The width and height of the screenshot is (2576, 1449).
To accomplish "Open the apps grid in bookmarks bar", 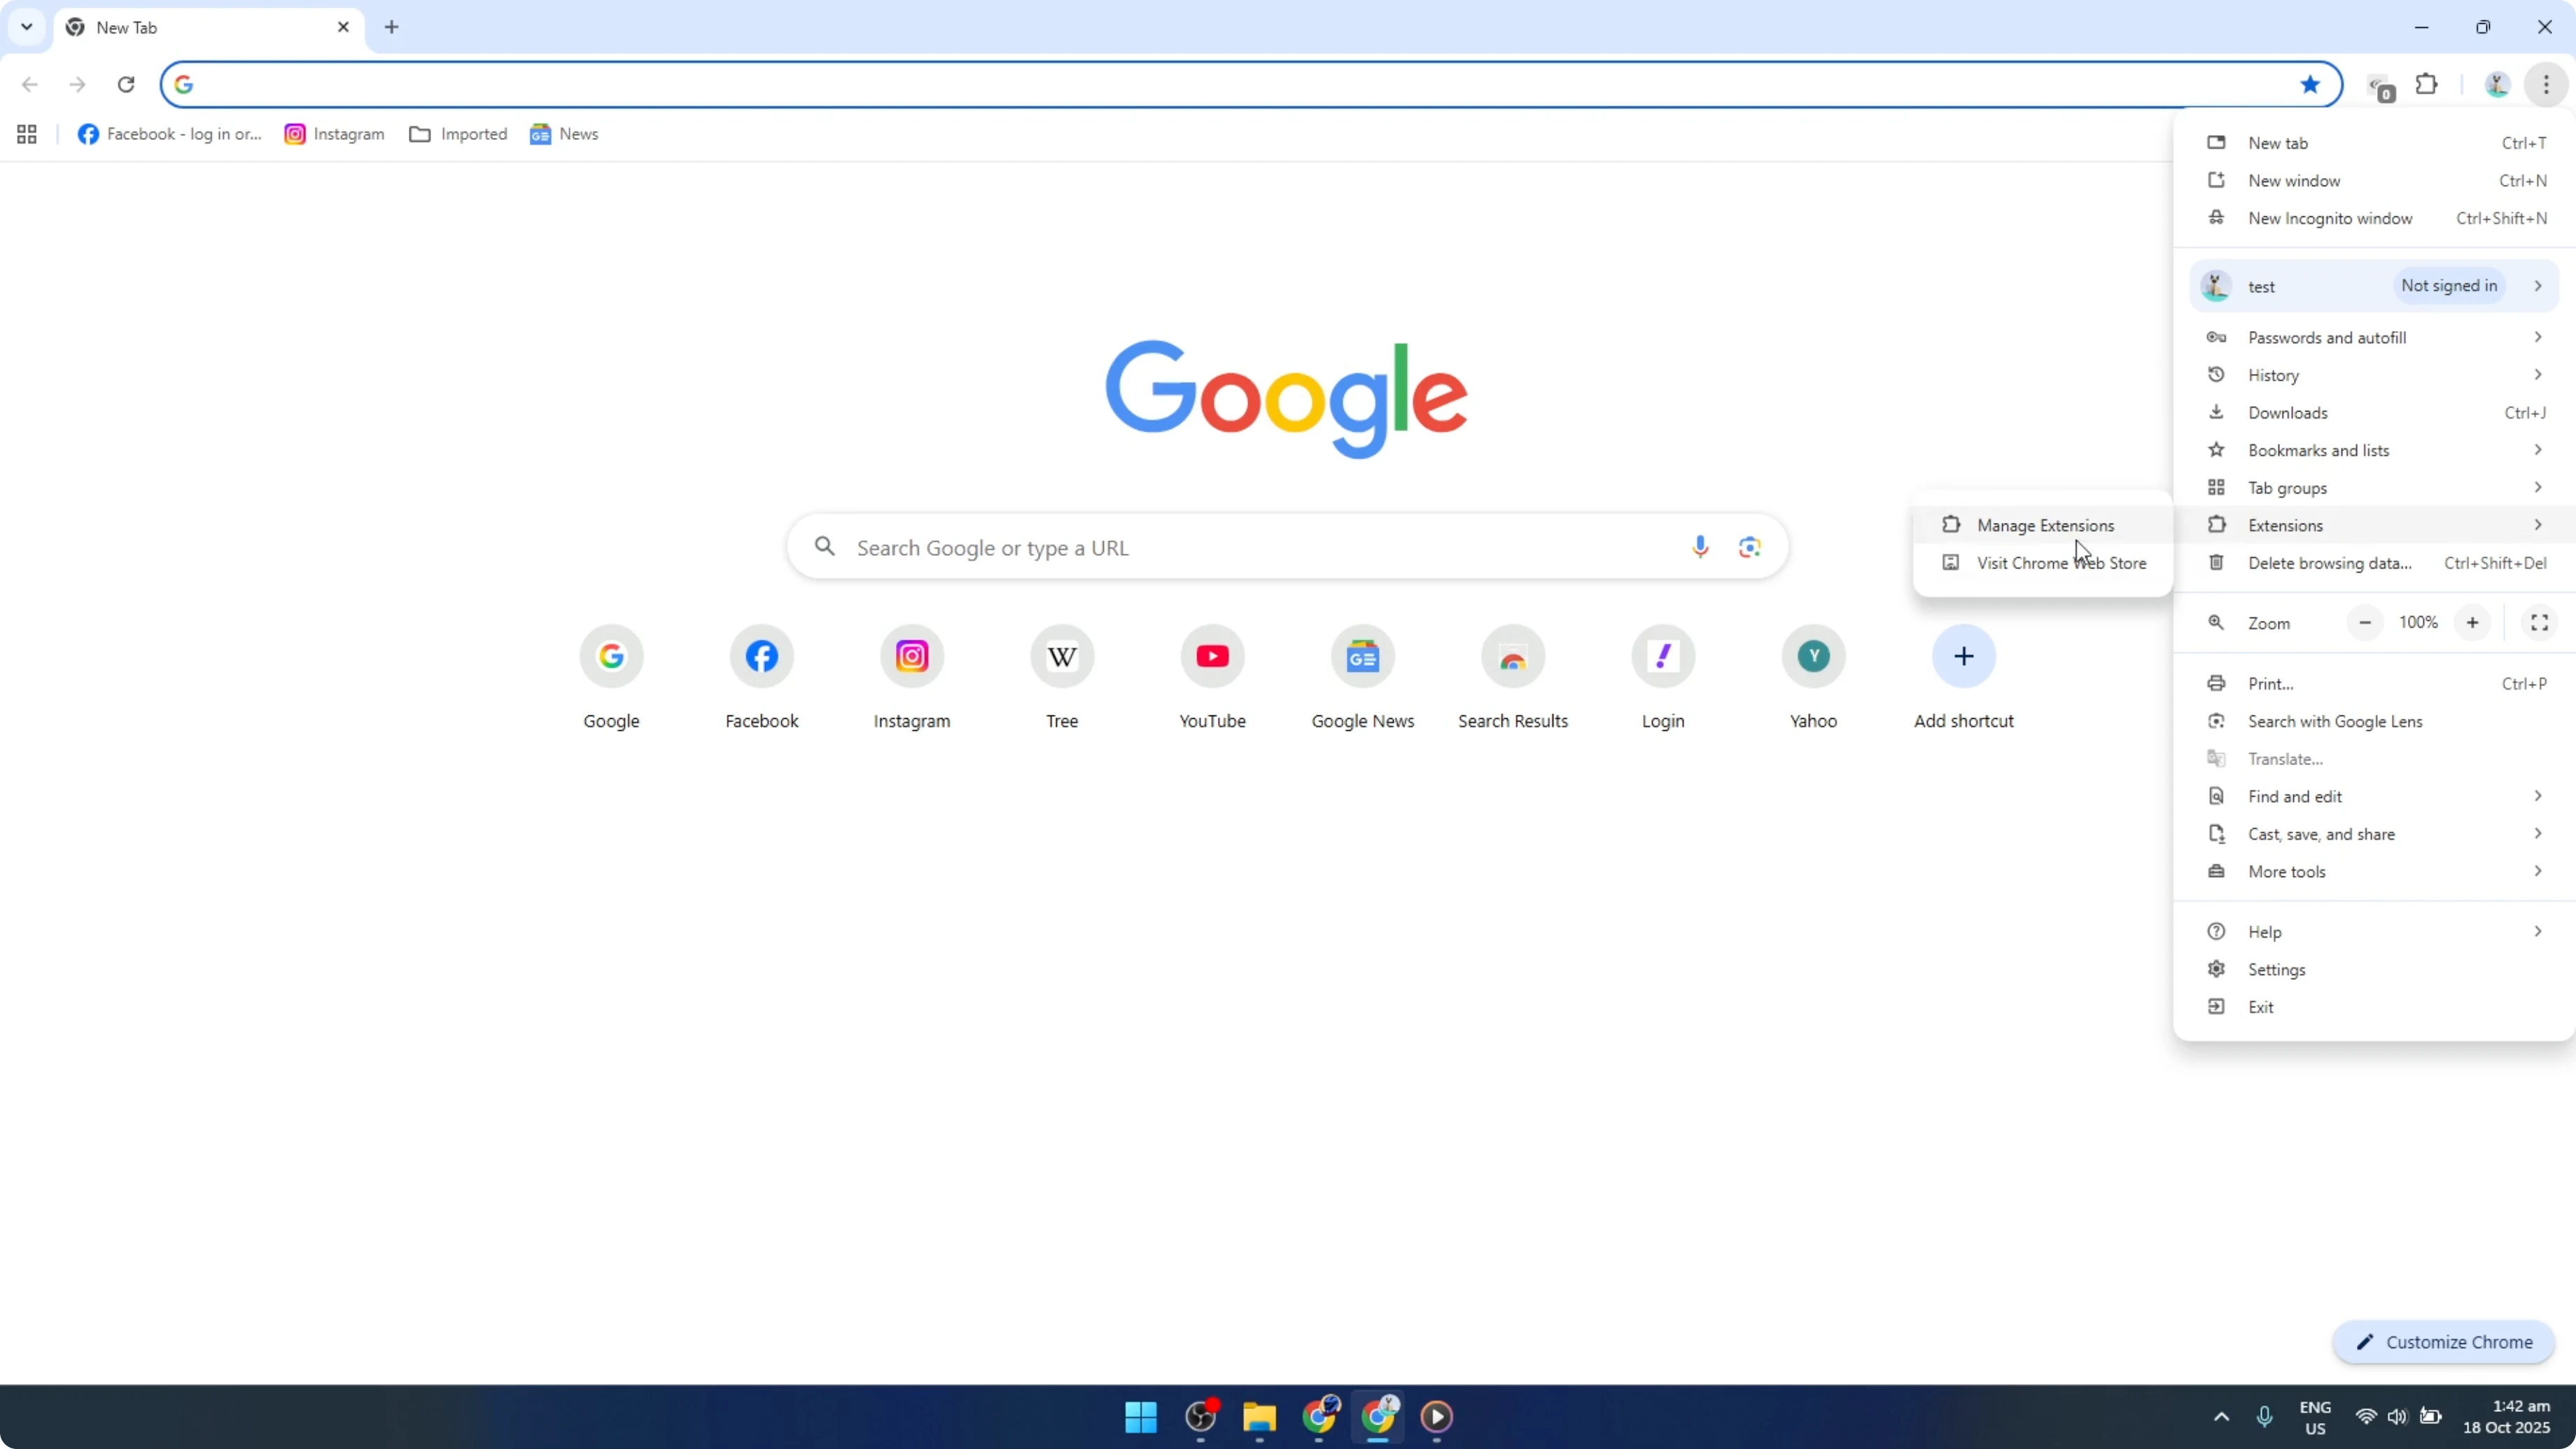I will coord(27,134).
